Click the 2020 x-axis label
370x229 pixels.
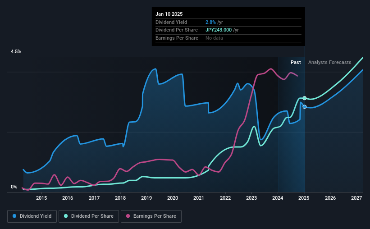(x=173, y=198)
